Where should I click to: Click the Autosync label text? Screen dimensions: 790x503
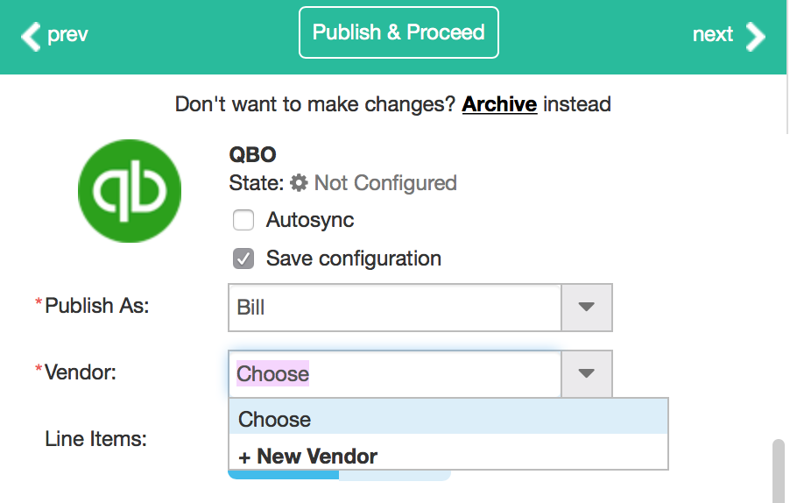click(x=310, y=220)
